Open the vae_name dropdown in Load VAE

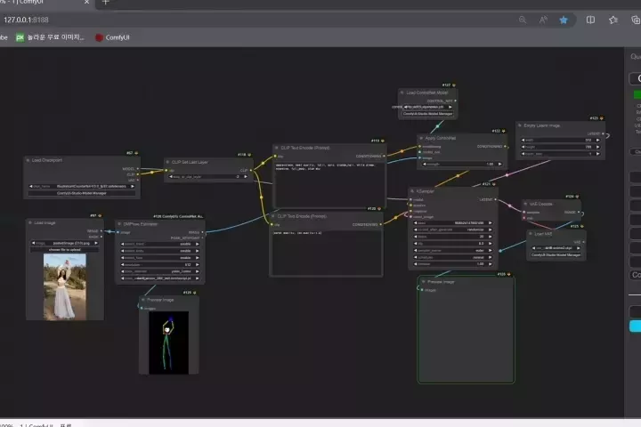(556, 248)
